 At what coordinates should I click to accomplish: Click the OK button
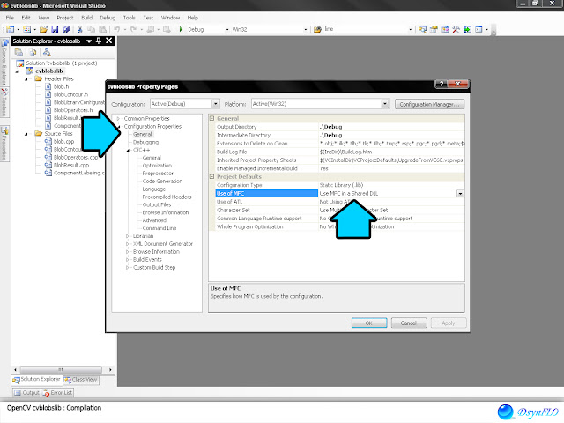pos(369,323)
